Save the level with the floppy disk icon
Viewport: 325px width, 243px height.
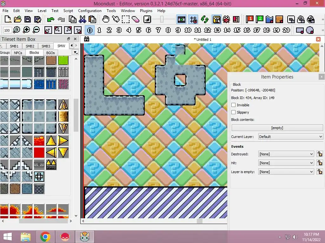point(28,19)
